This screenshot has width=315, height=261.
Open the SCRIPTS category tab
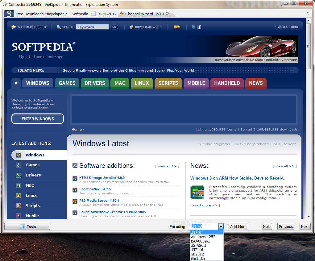[x=168, y=83]
